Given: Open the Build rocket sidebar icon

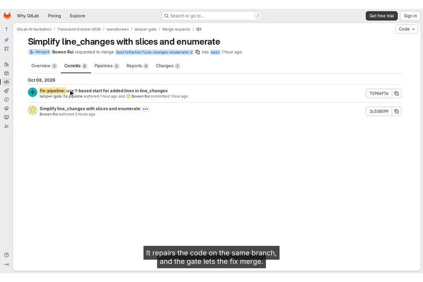Looking at the screenshot, I should pos(6,91).
